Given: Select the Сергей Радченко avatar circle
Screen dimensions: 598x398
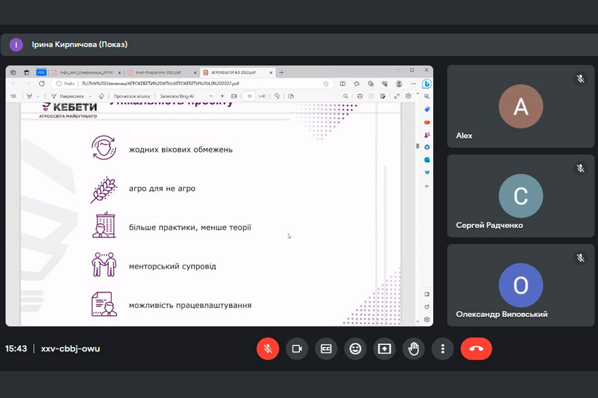Looking at the screenshot, I should click(x=520, y=196).
